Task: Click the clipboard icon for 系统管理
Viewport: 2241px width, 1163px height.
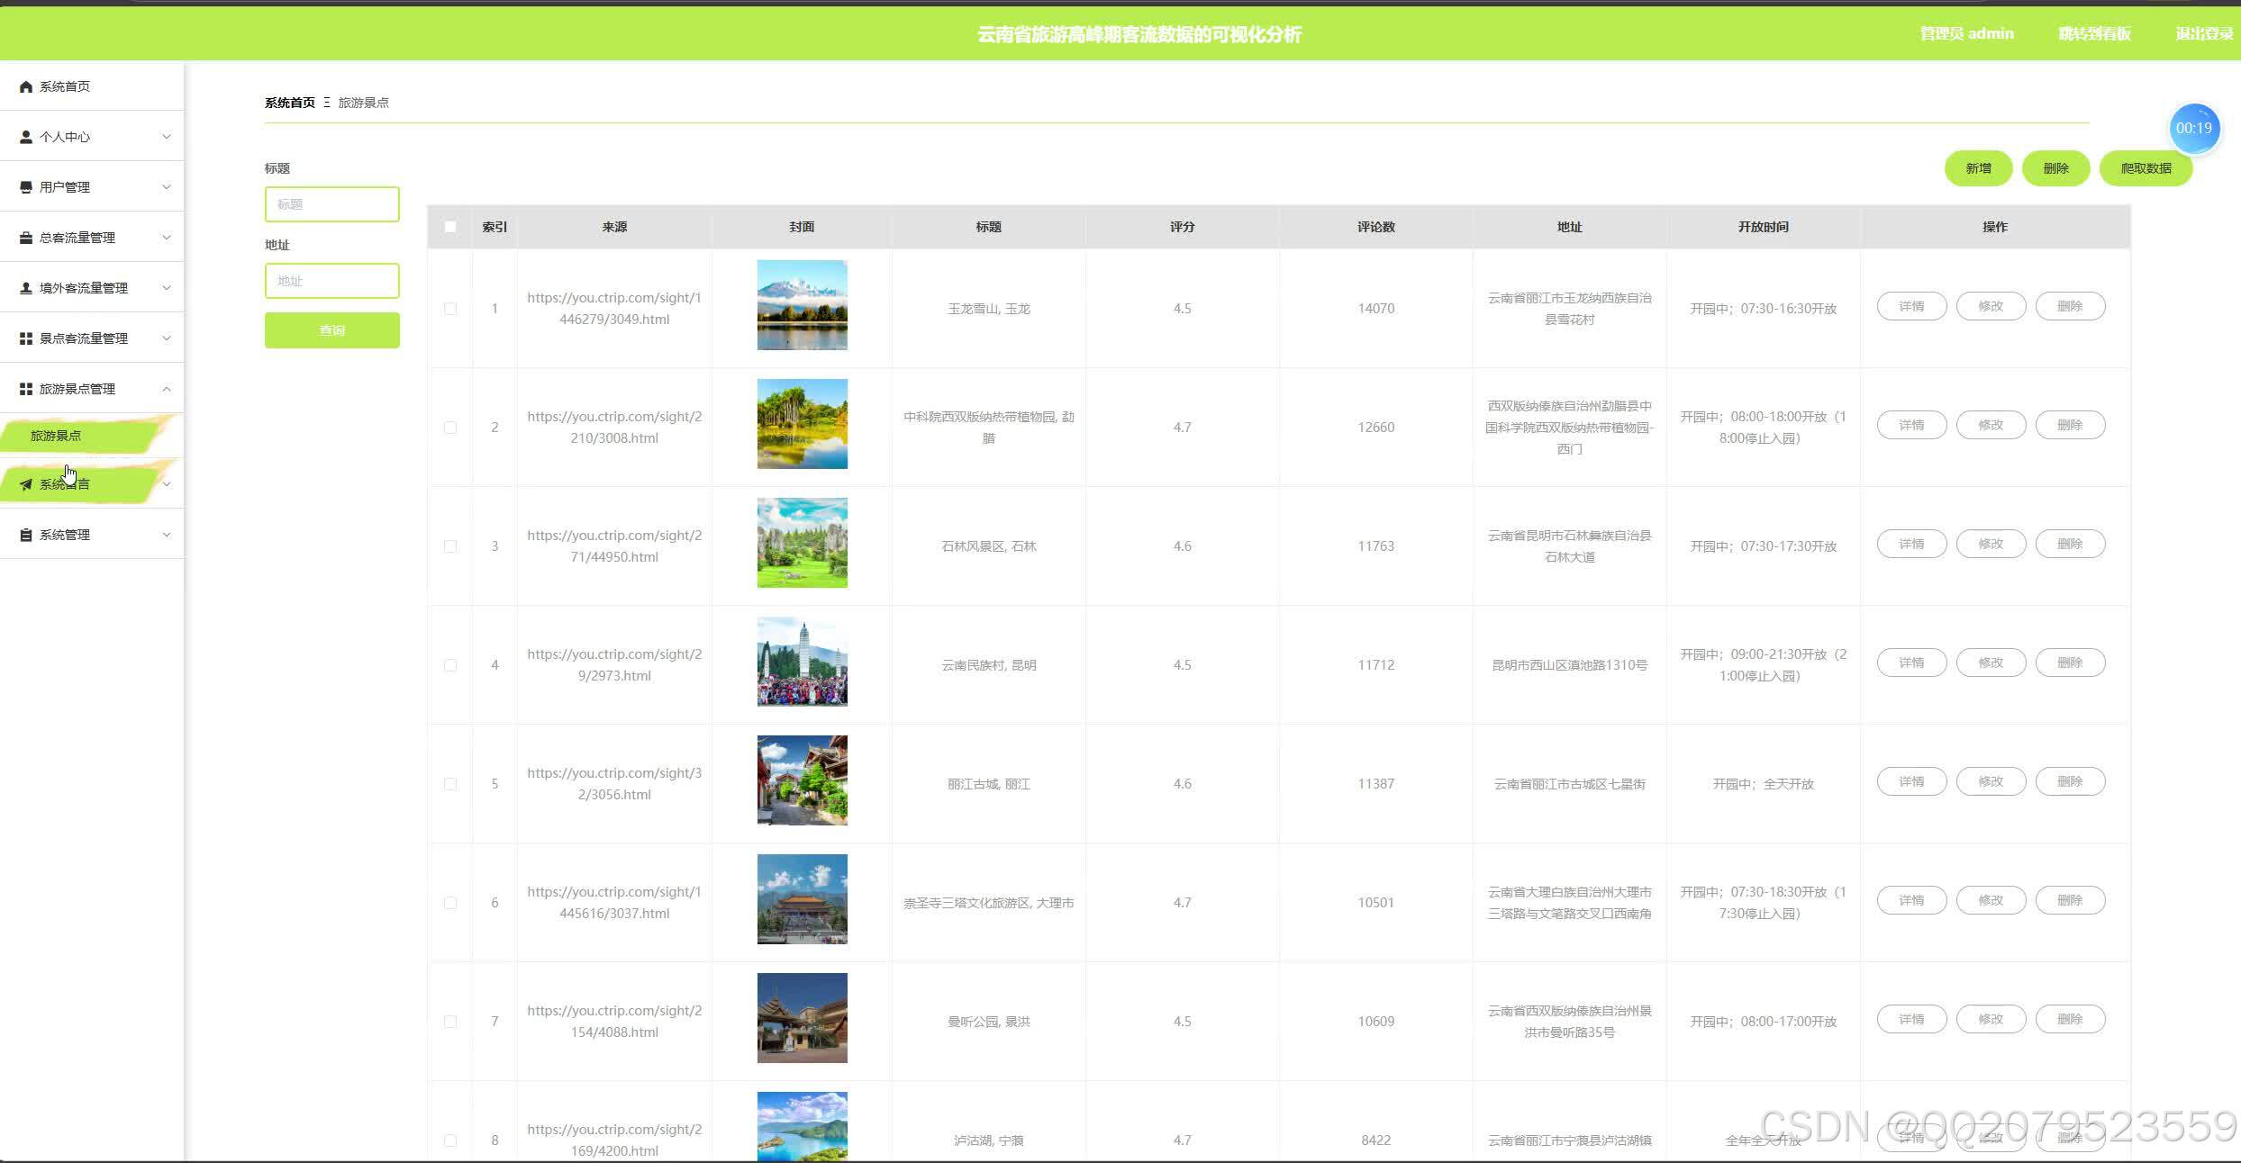Action: click(26, 535)
